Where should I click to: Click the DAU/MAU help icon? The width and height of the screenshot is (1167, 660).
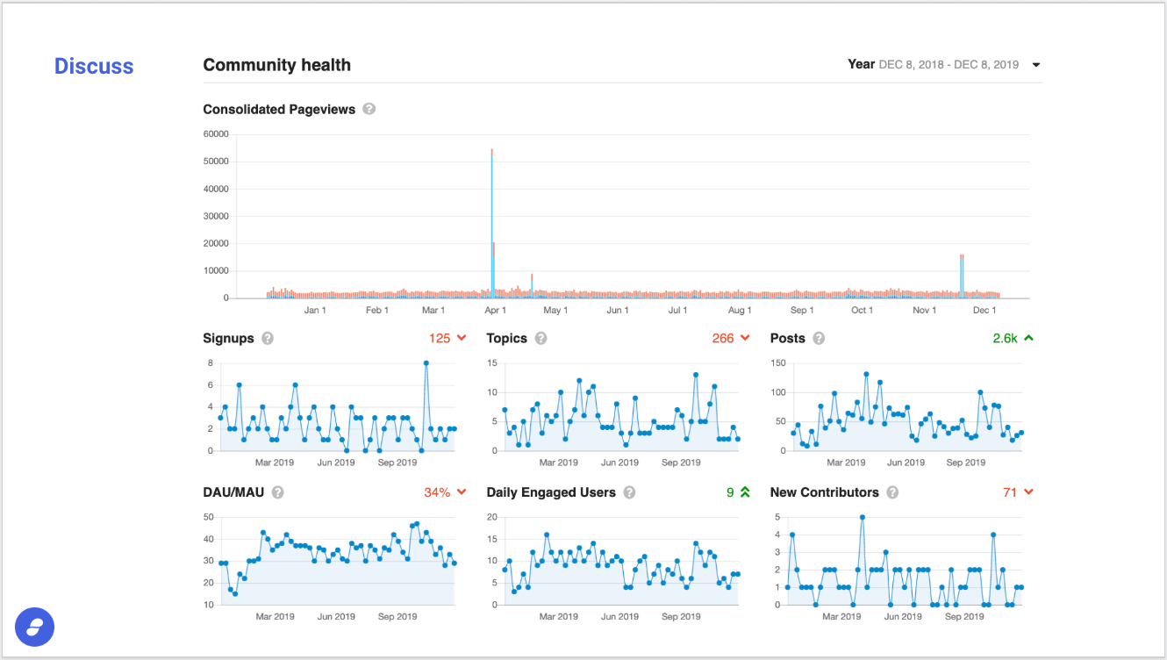[x=278, y=492]
